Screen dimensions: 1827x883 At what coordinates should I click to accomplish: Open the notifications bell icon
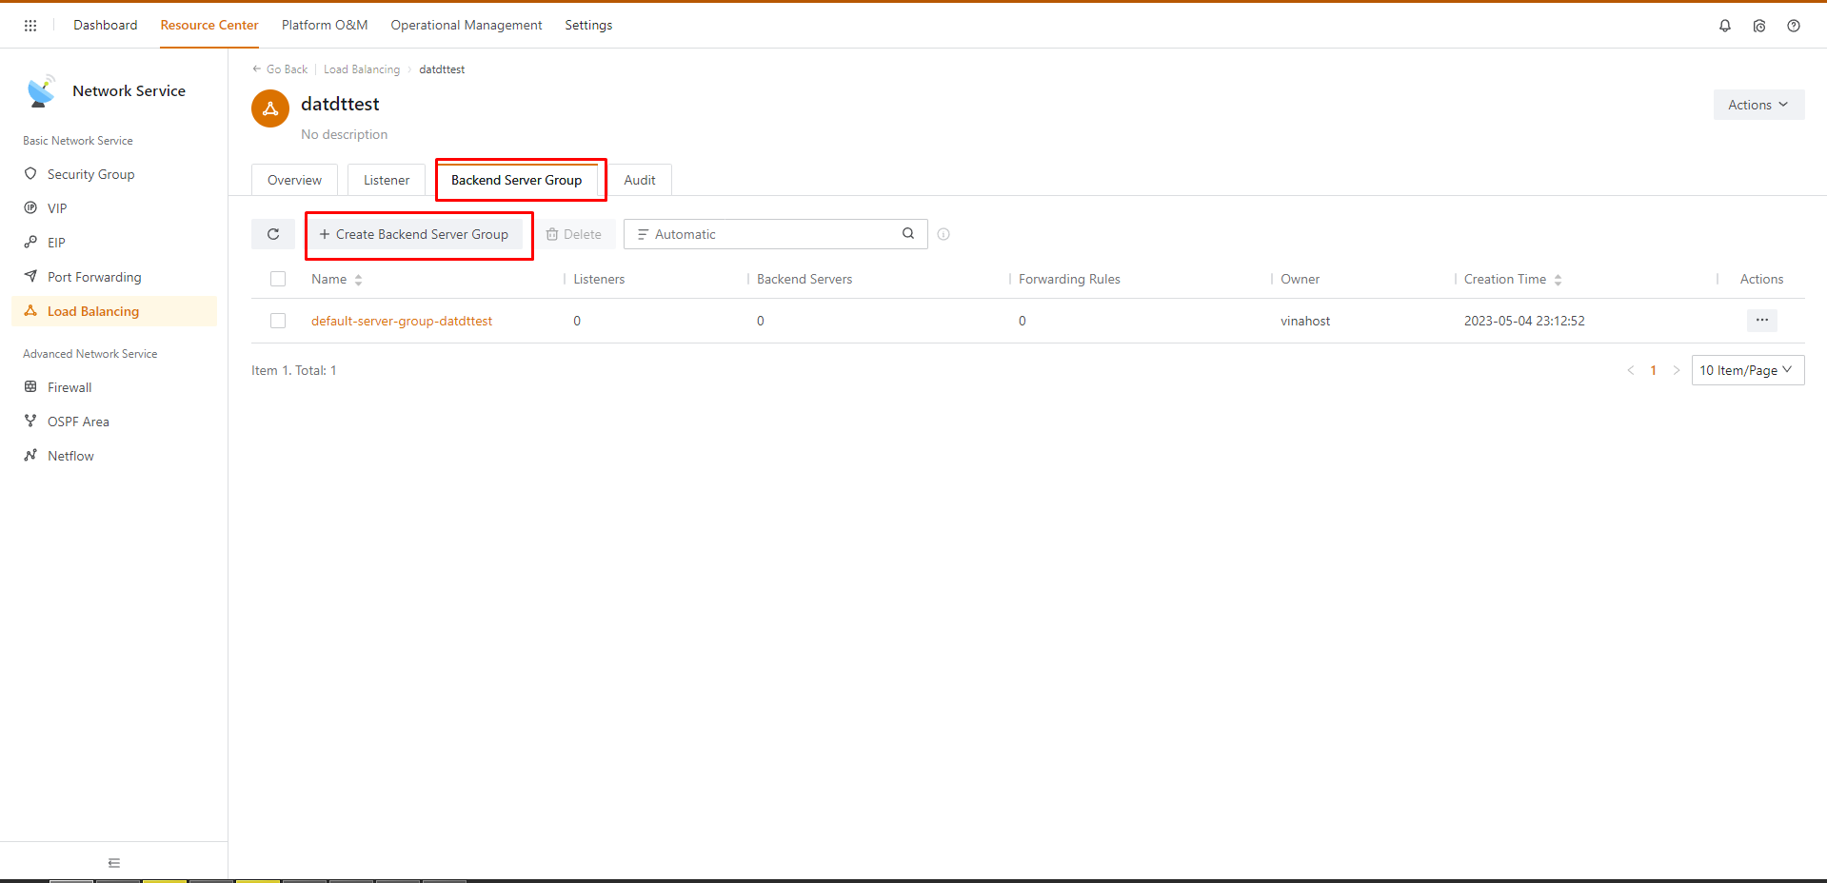coord(1724,26)
